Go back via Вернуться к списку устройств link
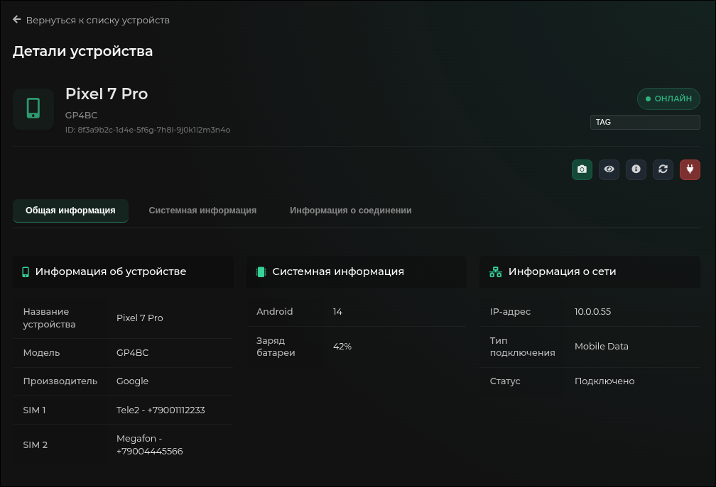 97,20
